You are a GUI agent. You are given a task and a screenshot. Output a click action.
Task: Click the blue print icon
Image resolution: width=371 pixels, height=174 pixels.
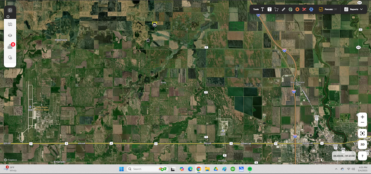point(311,9)
